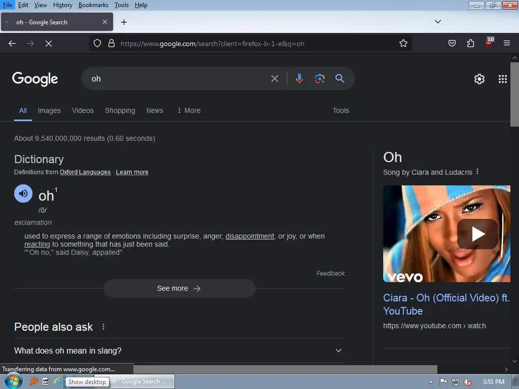Expand dictionary with See more
This screenshot has height=389, width=519.
pyautogui.click(x=179, y=288)
